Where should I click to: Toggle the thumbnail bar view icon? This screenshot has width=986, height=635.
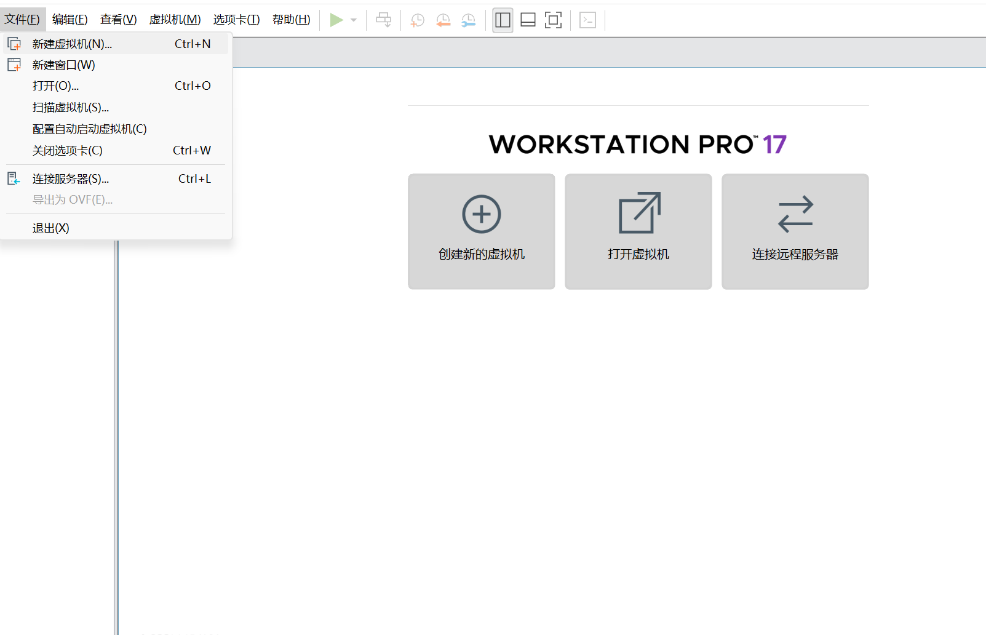pos(528,20)
